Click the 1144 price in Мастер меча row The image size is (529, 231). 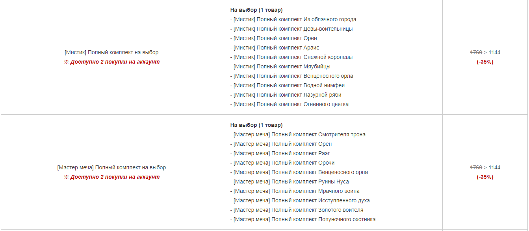[x=494, y=167]
